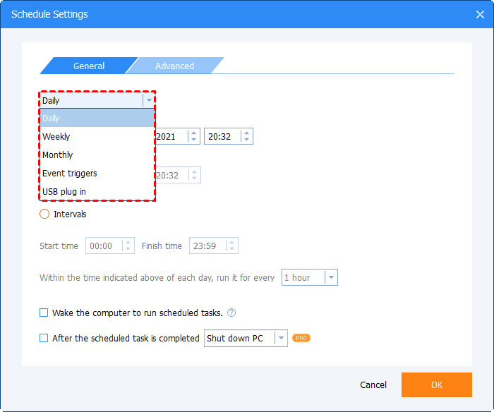
Task: Increase the Start time with the up arrow
Action: pos(128,242)
